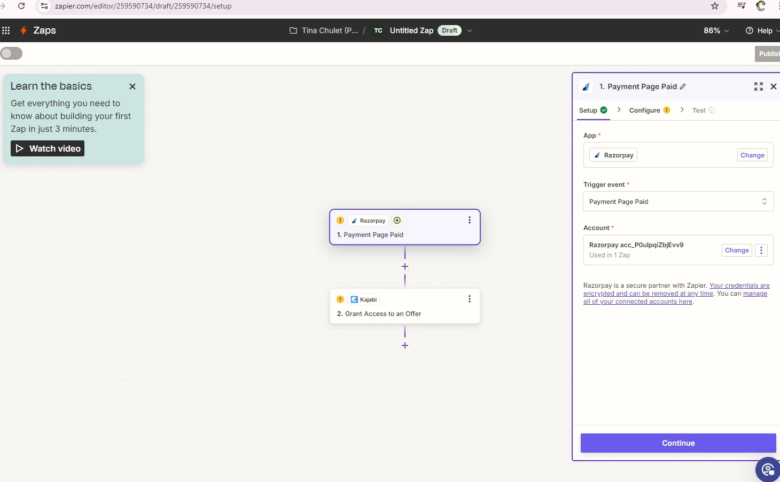Click the Zapier lightning bolt logo

tap(24, 30)
